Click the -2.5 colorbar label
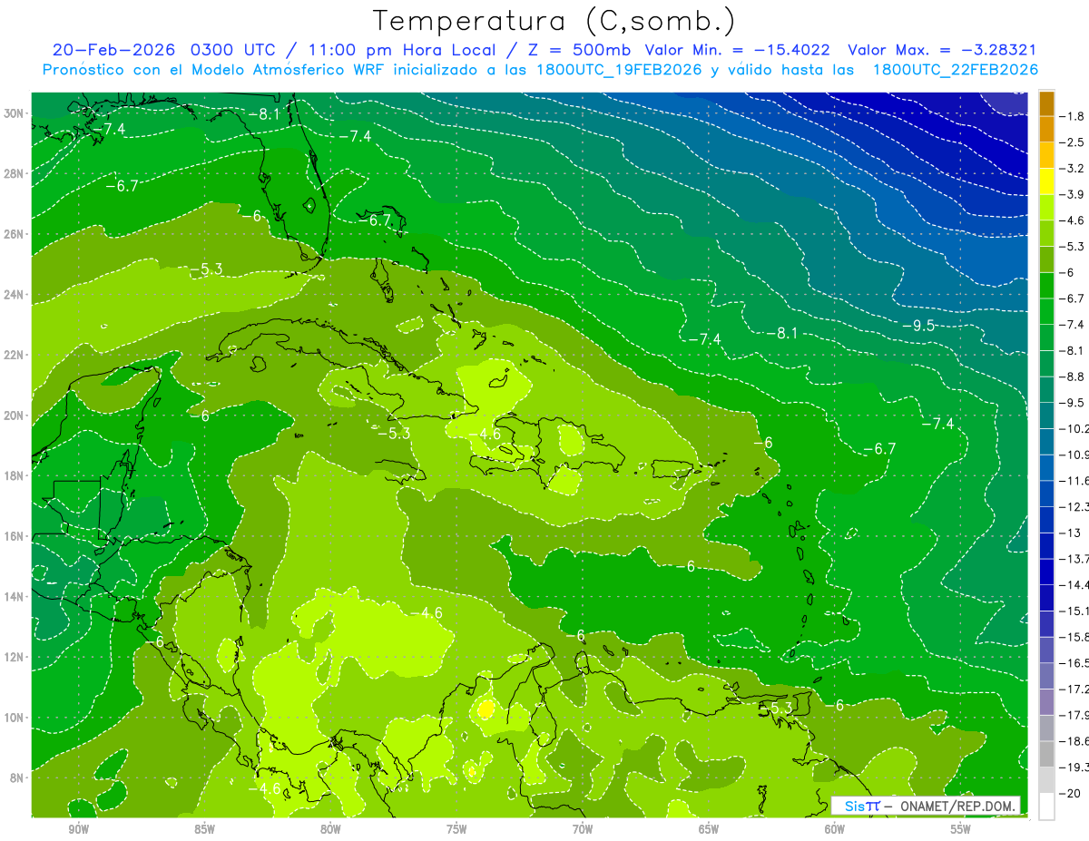This screenshot has width=1089, height=841. click(x=1074, y=142)
